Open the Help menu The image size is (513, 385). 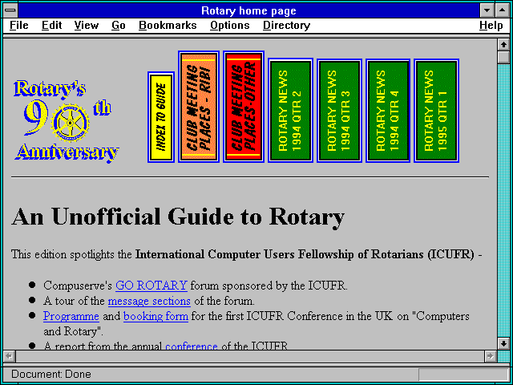click(491, 26)
